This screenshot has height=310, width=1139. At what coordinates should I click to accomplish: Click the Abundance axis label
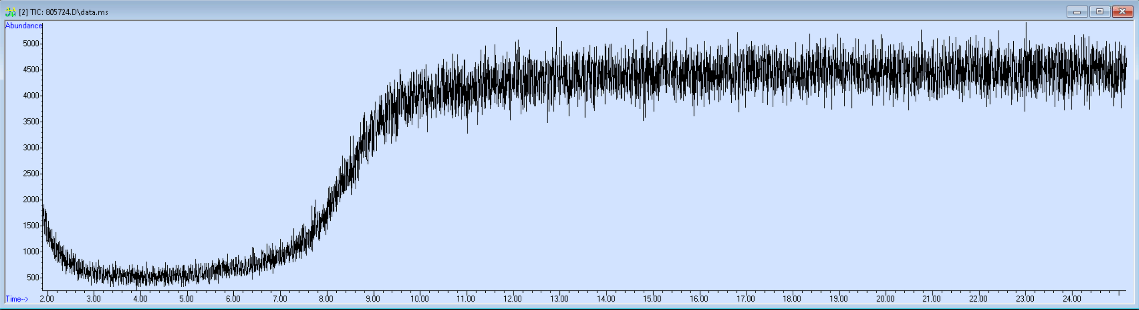click(x=24, y=26)
